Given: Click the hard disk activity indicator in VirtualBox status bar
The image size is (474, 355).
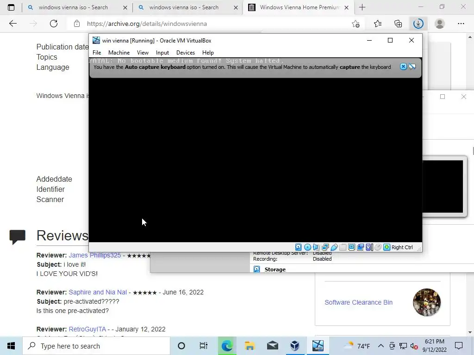Looking at the screenshot, I should 299,247.
